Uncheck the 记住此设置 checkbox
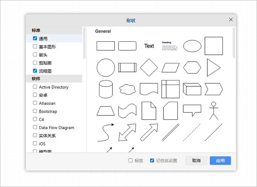Image resolution: width=257 pixels, height=187 pixels. [152, 160]
